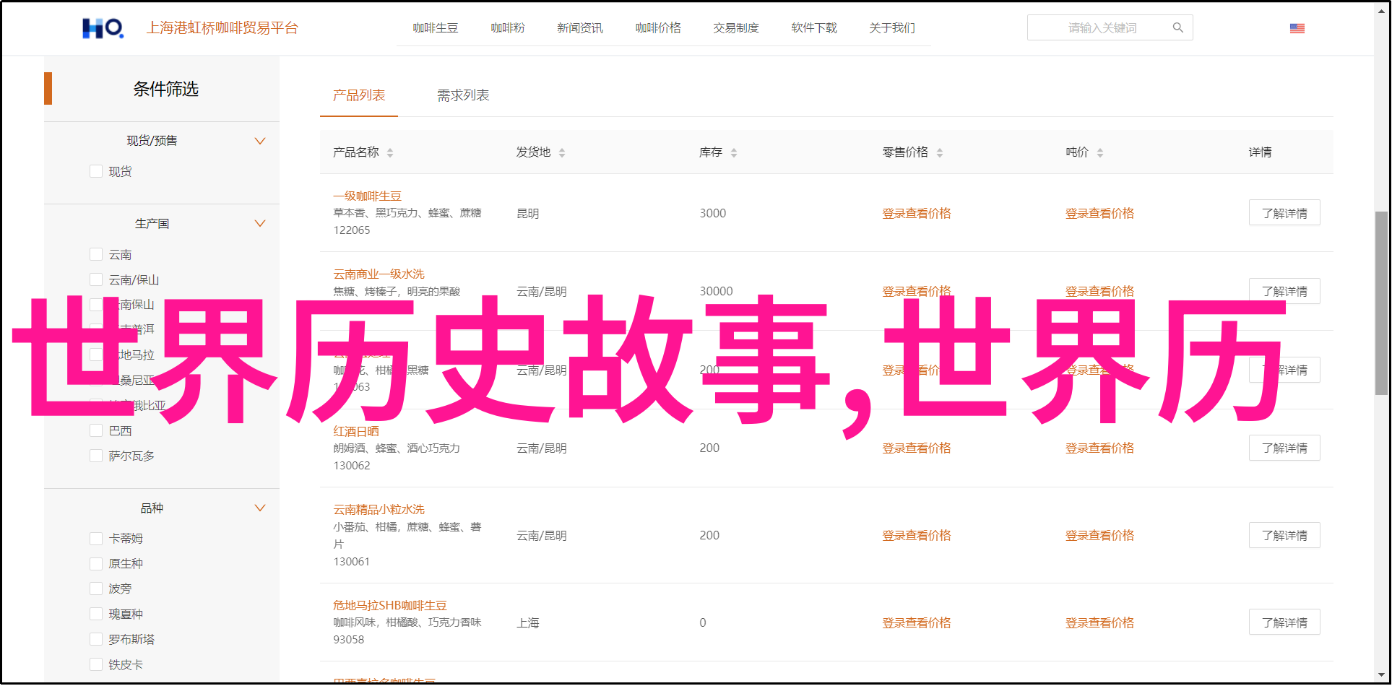
Task: Open product 红酒日晒
Action: coord(355,431)
